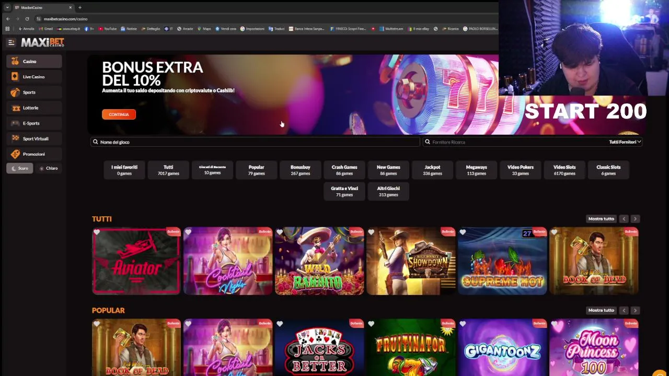Image resolution: width=669 pixels, height=376 pixels.
Task: Expand the Tutti Fornitori dropdown
Action: tap(625, 142)
